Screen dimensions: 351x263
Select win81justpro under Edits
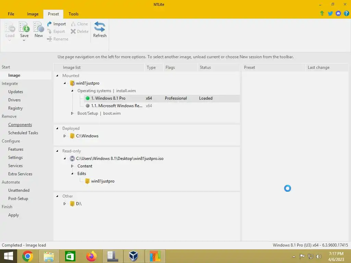tap(102, 181)
